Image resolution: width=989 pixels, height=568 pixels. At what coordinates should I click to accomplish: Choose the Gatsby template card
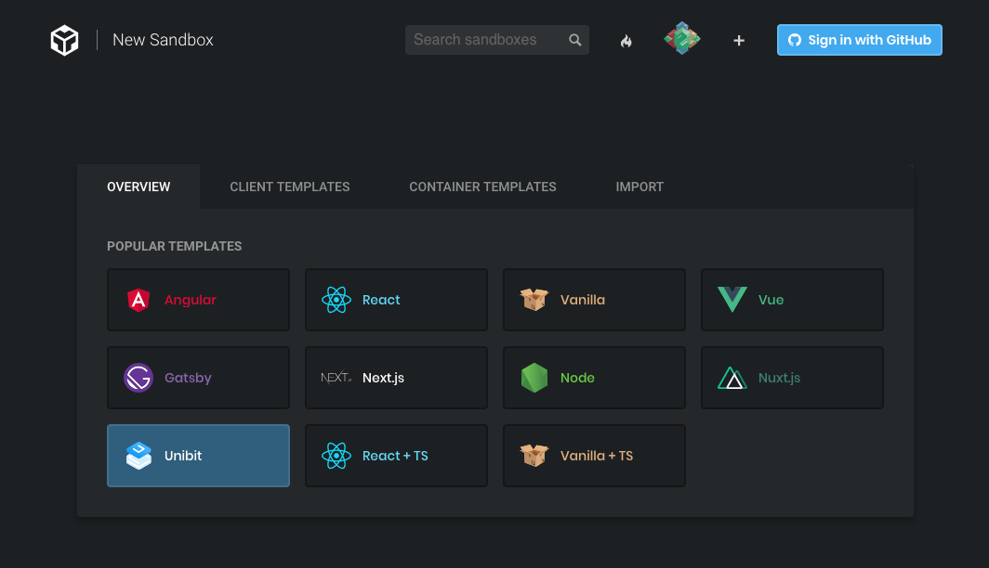[x=198, y=378]
